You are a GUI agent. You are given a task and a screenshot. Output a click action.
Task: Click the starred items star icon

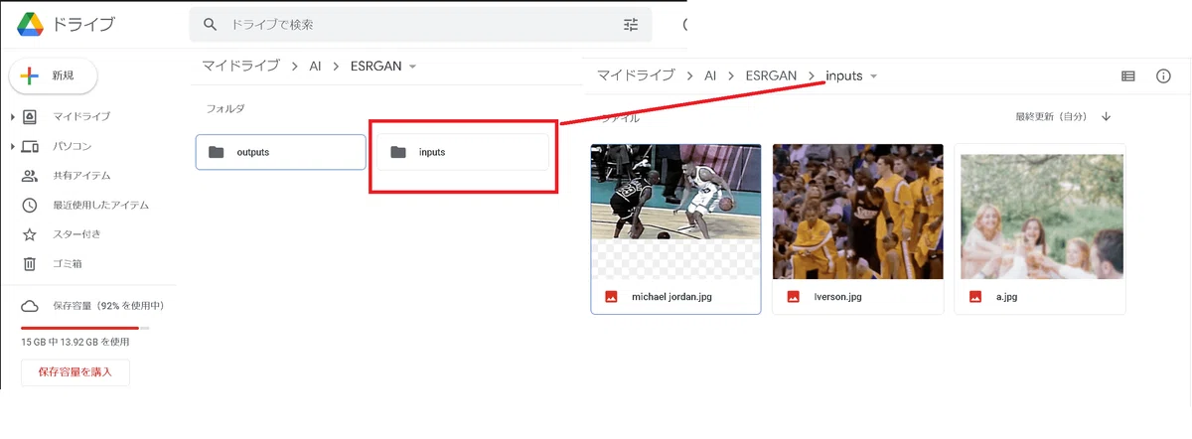click(x=30, y=234)
